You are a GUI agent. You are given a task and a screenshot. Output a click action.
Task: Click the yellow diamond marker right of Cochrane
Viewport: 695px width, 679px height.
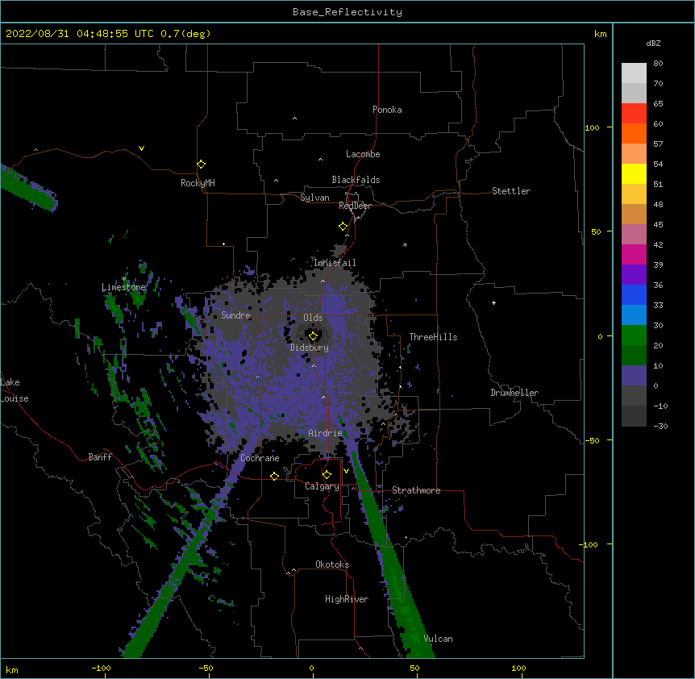[274, 476]
